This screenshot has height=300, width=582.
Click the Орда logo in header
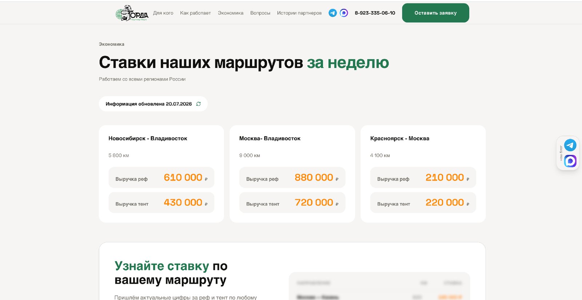click(x=132, y=13)
